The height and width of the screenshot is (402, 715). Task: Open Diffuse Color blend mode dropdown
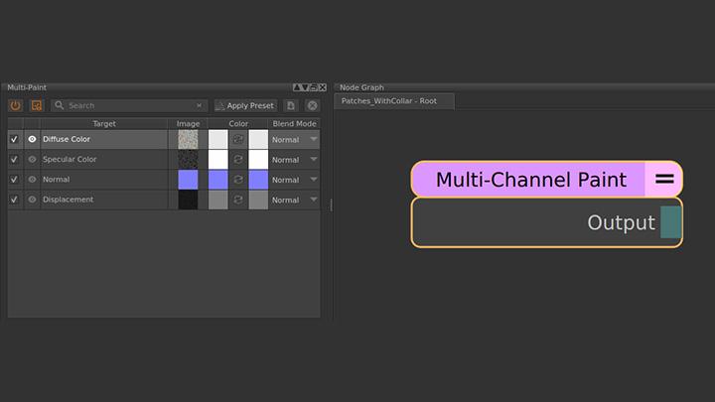pyautogui.click(x=294, y=140)
